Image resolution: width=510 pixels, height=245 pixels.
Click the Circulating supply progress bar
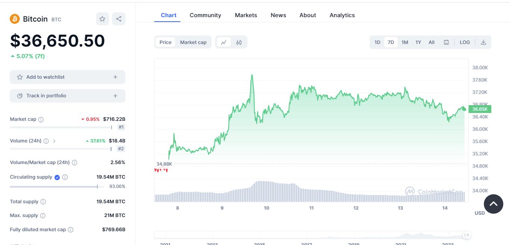57,186
